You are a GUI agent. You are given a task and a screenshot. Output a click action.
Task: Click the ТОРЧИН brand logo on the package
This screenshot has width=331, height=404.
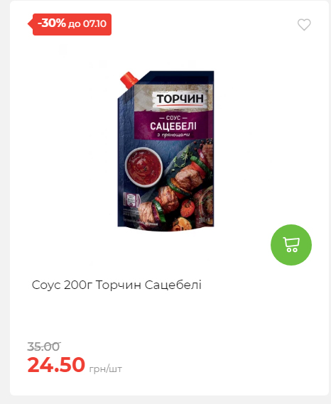pos(180,99)
